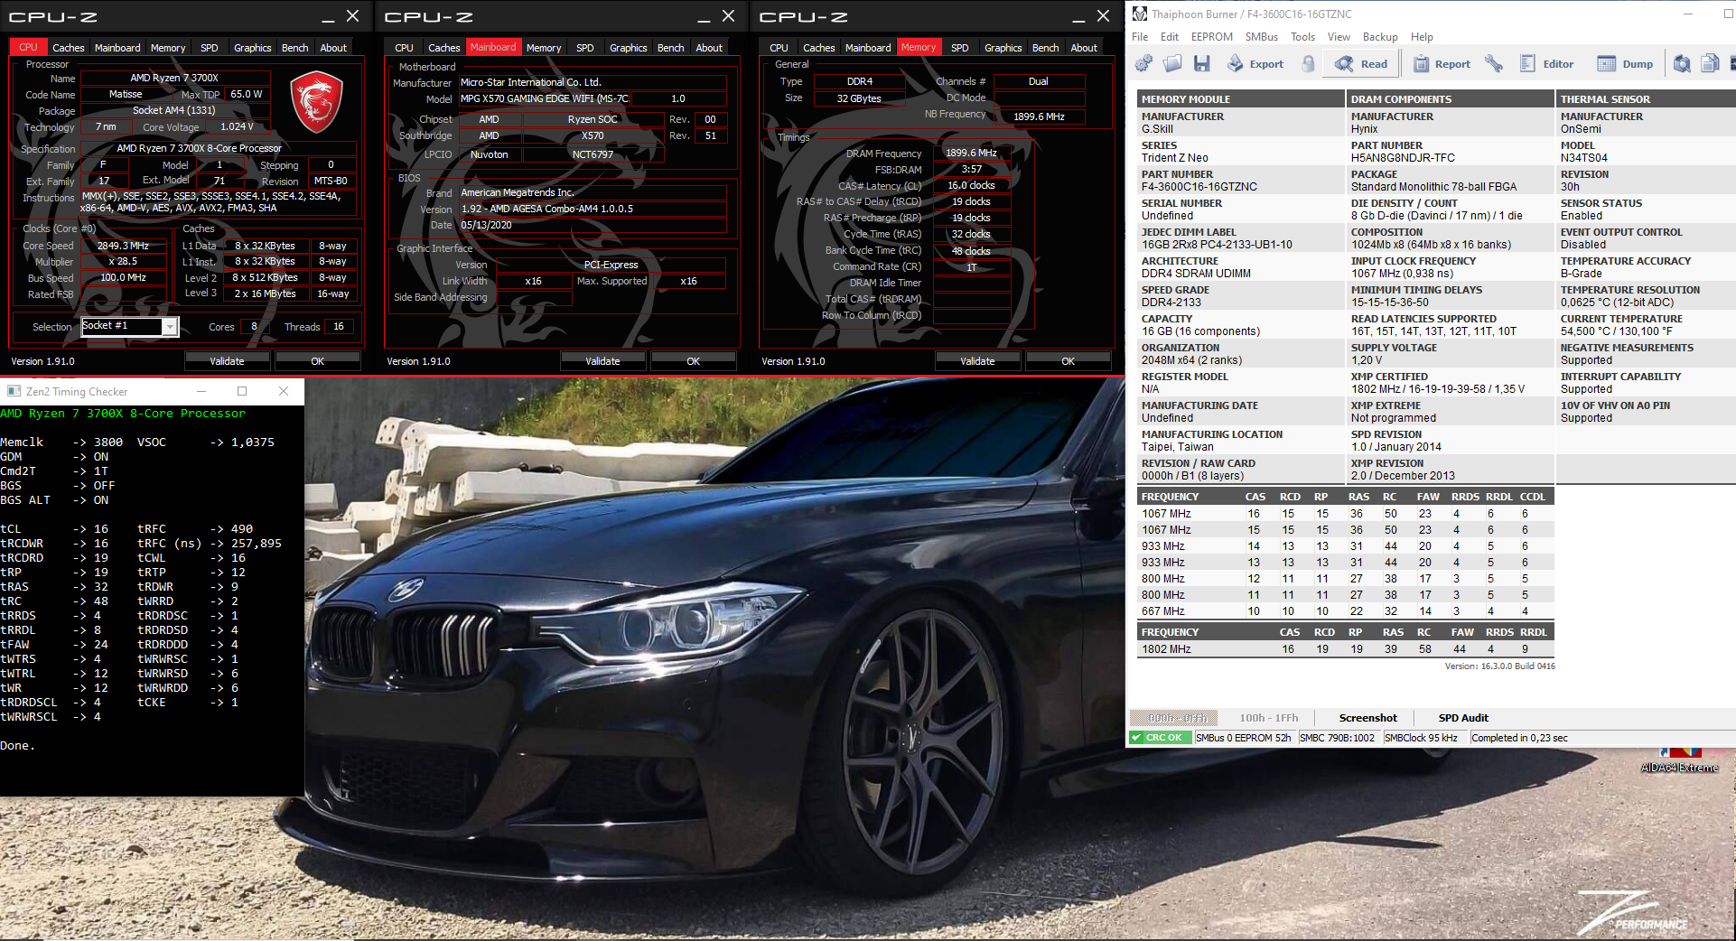Click the Dump toolbar button
Viewport: 1736px width, 941px height.
coord(1625,63)
